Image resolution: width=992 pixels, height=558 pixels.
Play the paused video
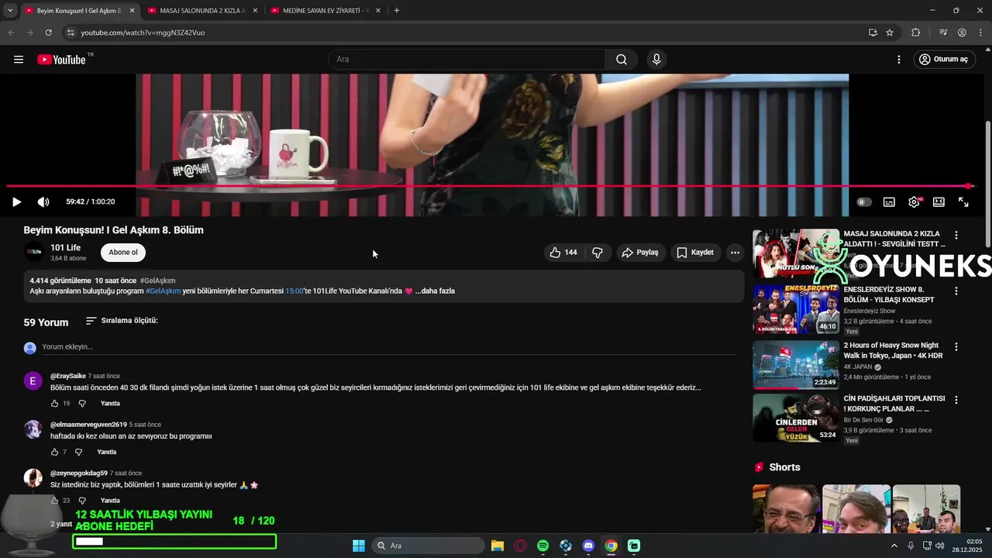16,201
